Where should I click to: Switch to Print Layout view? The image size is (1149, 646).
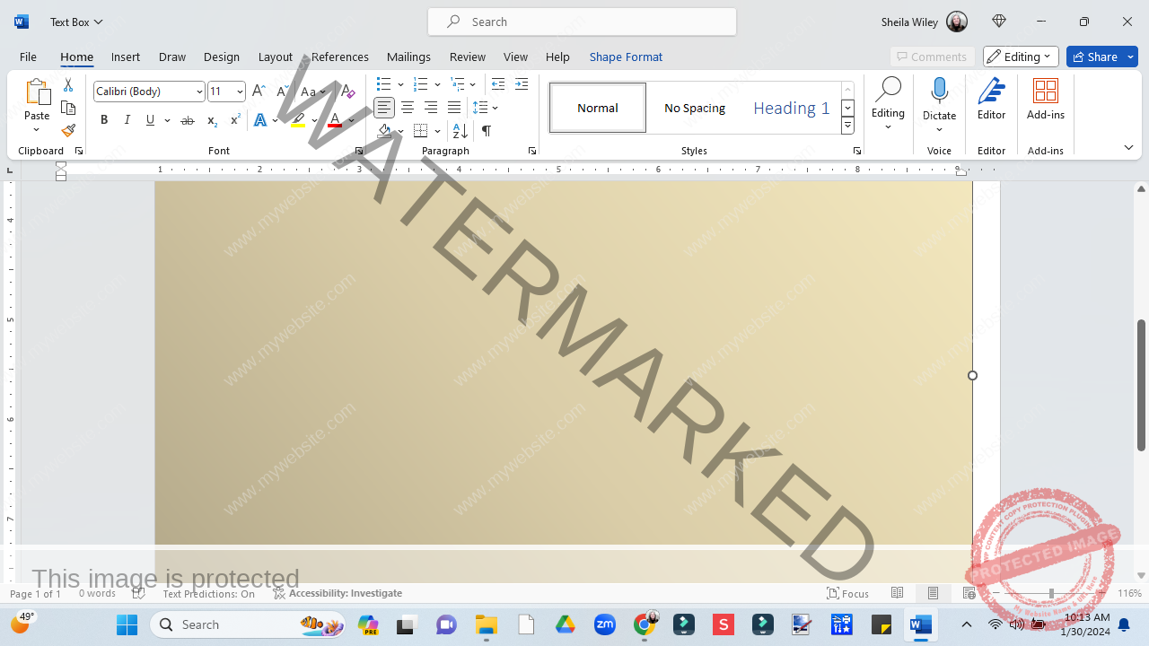pos(933,593)
